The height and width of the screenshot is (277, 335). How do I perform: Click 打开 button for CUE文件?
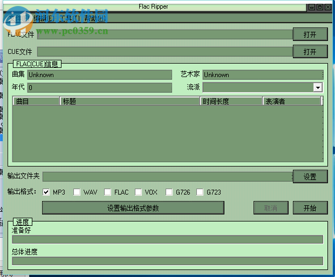click(x=310, y=51)
